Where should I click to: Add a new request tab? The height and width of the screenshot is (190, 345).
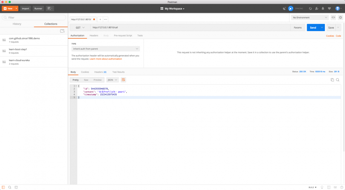pos(100,19)
